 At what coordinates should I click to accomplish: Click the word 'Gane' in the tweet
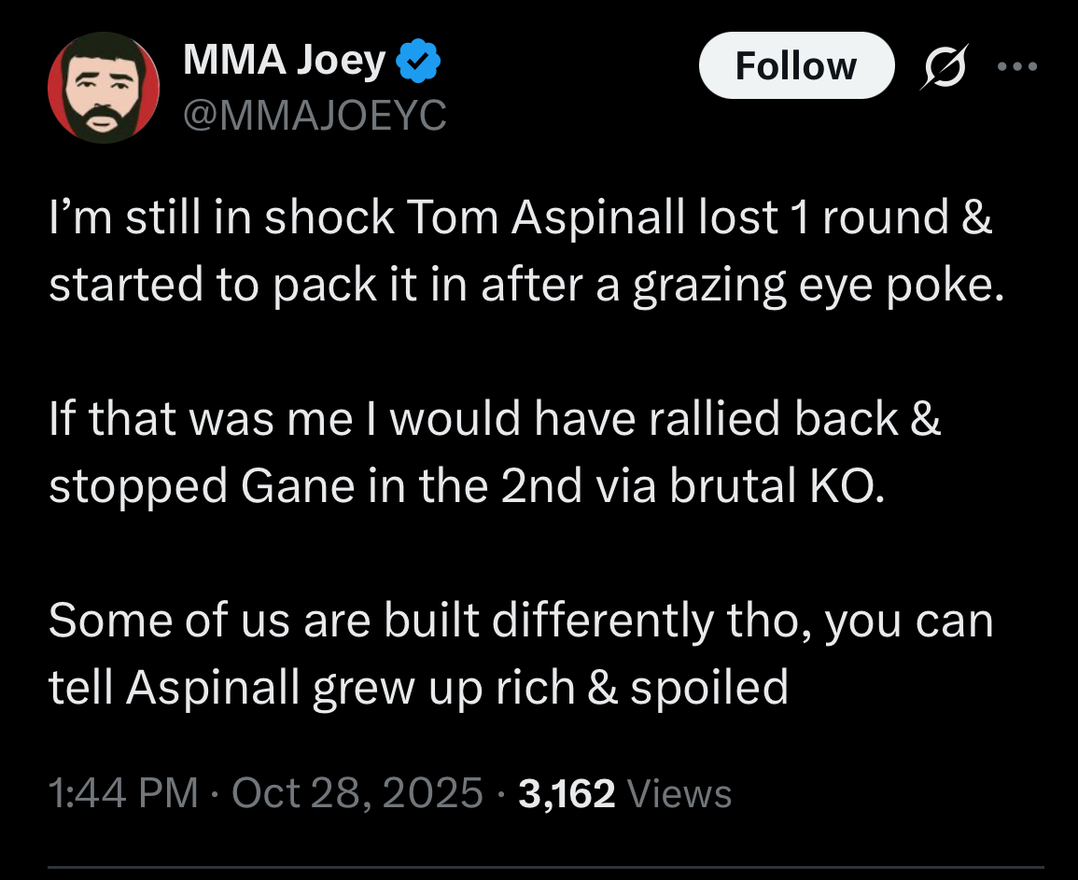[289, 487]
